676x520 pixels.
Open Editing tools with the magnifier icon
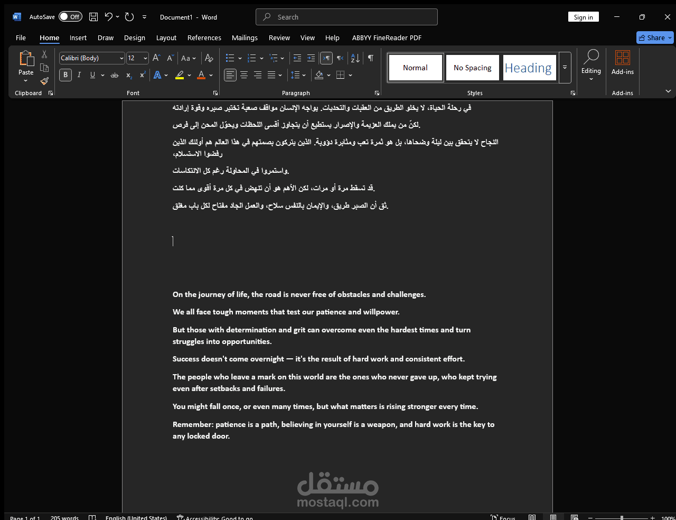click(x=591, y=57)
